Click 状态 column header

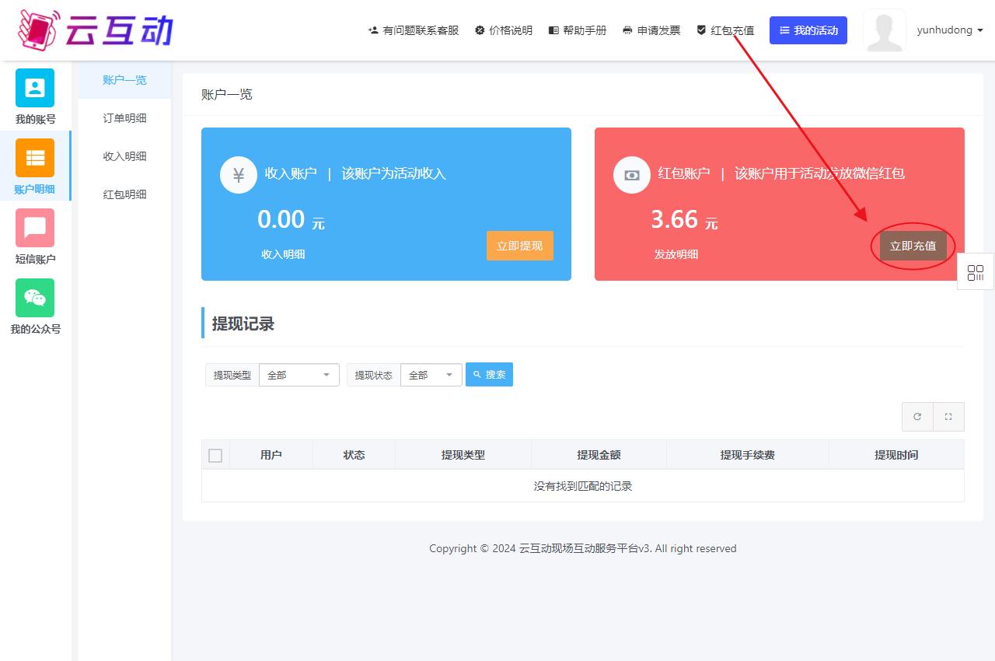pyautogui.click(x=354, y=455)
